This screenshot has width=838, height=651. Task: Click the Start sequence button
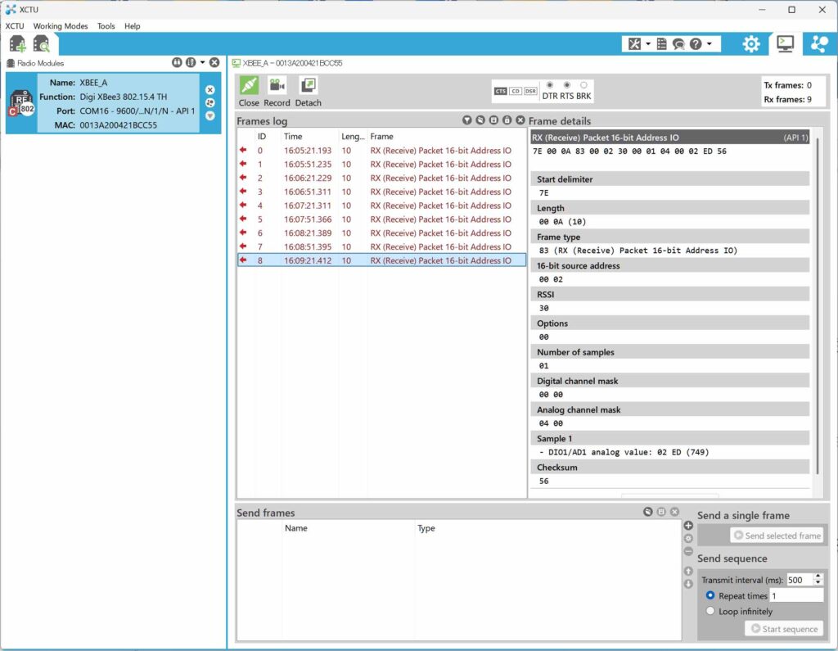click(784, 629)
